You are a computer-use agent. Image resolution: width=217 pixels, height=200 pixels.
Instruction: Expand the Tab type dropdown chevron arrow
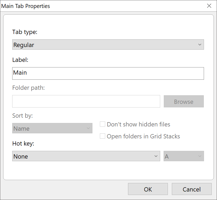point(200,45)
